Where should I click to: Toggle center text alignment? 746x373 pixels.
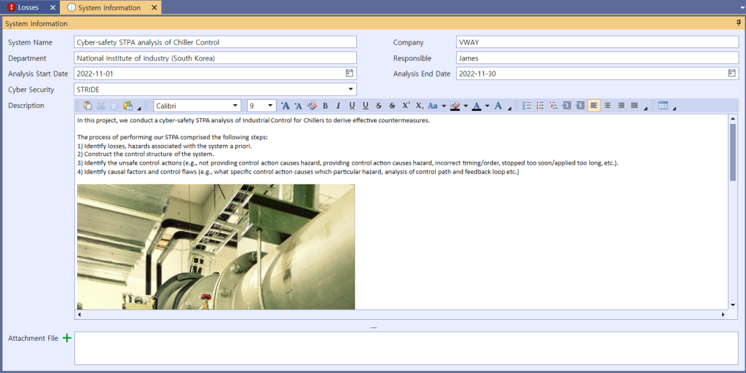(x=608, y=106)
